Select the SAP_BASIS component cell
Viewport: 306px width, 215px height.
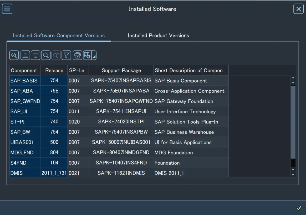tap(25, 81)
